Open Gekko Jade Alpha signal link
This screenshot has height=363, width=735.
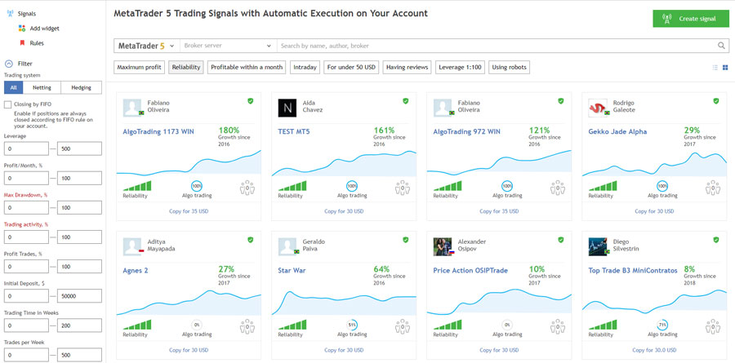(x=618, y=131)
